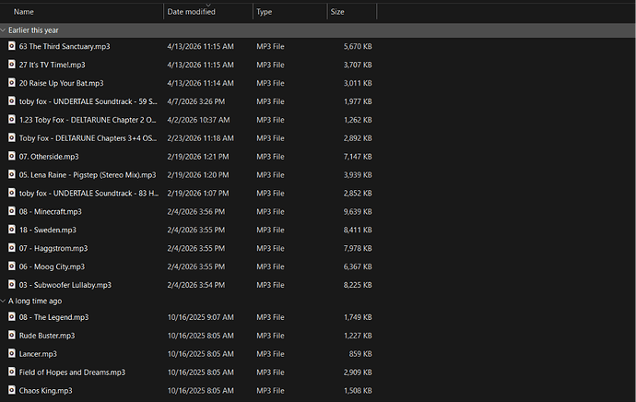The width and height of the screenshot is (636, 402).
Task: Select 06 - Moog City.mp3 row
Action: (188, 266)
